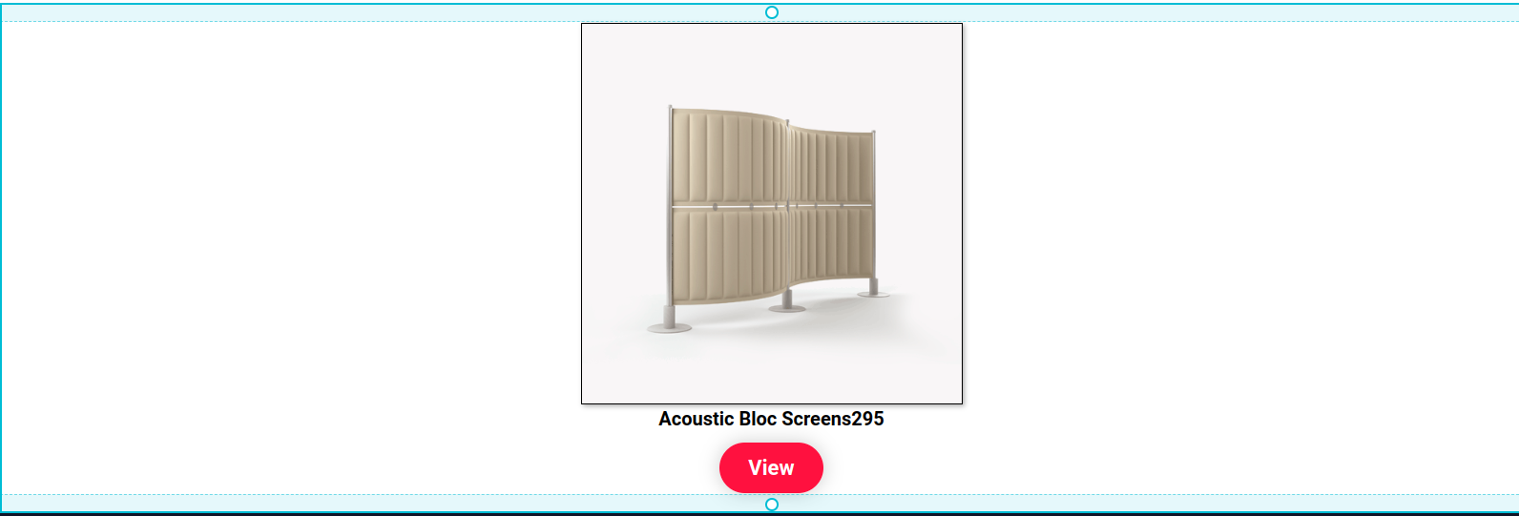Select the bottom section resize handle circle
This screenshot has height=516, width=1519.
click(772, 504)
